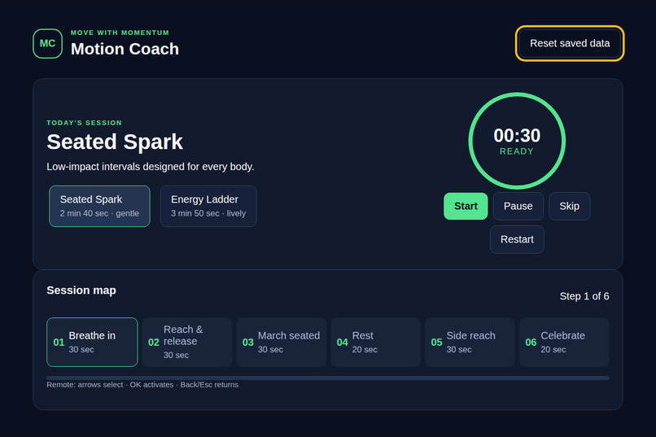Select the Energy Ladder routine card
656x437 pixels.
point(208,206)
